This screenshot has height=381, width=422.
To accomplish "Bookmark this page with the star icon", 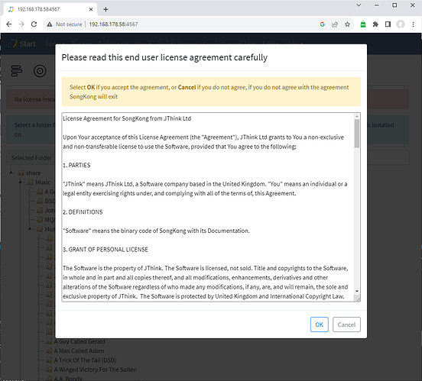I will [347, 24].
